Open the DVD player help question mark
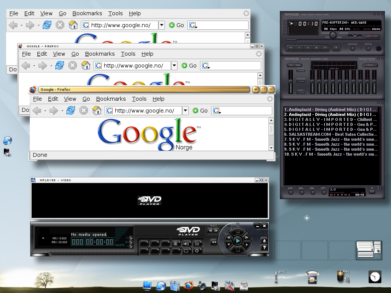The image size is (391, 293). pyautogui.click(x=264, y=247)
